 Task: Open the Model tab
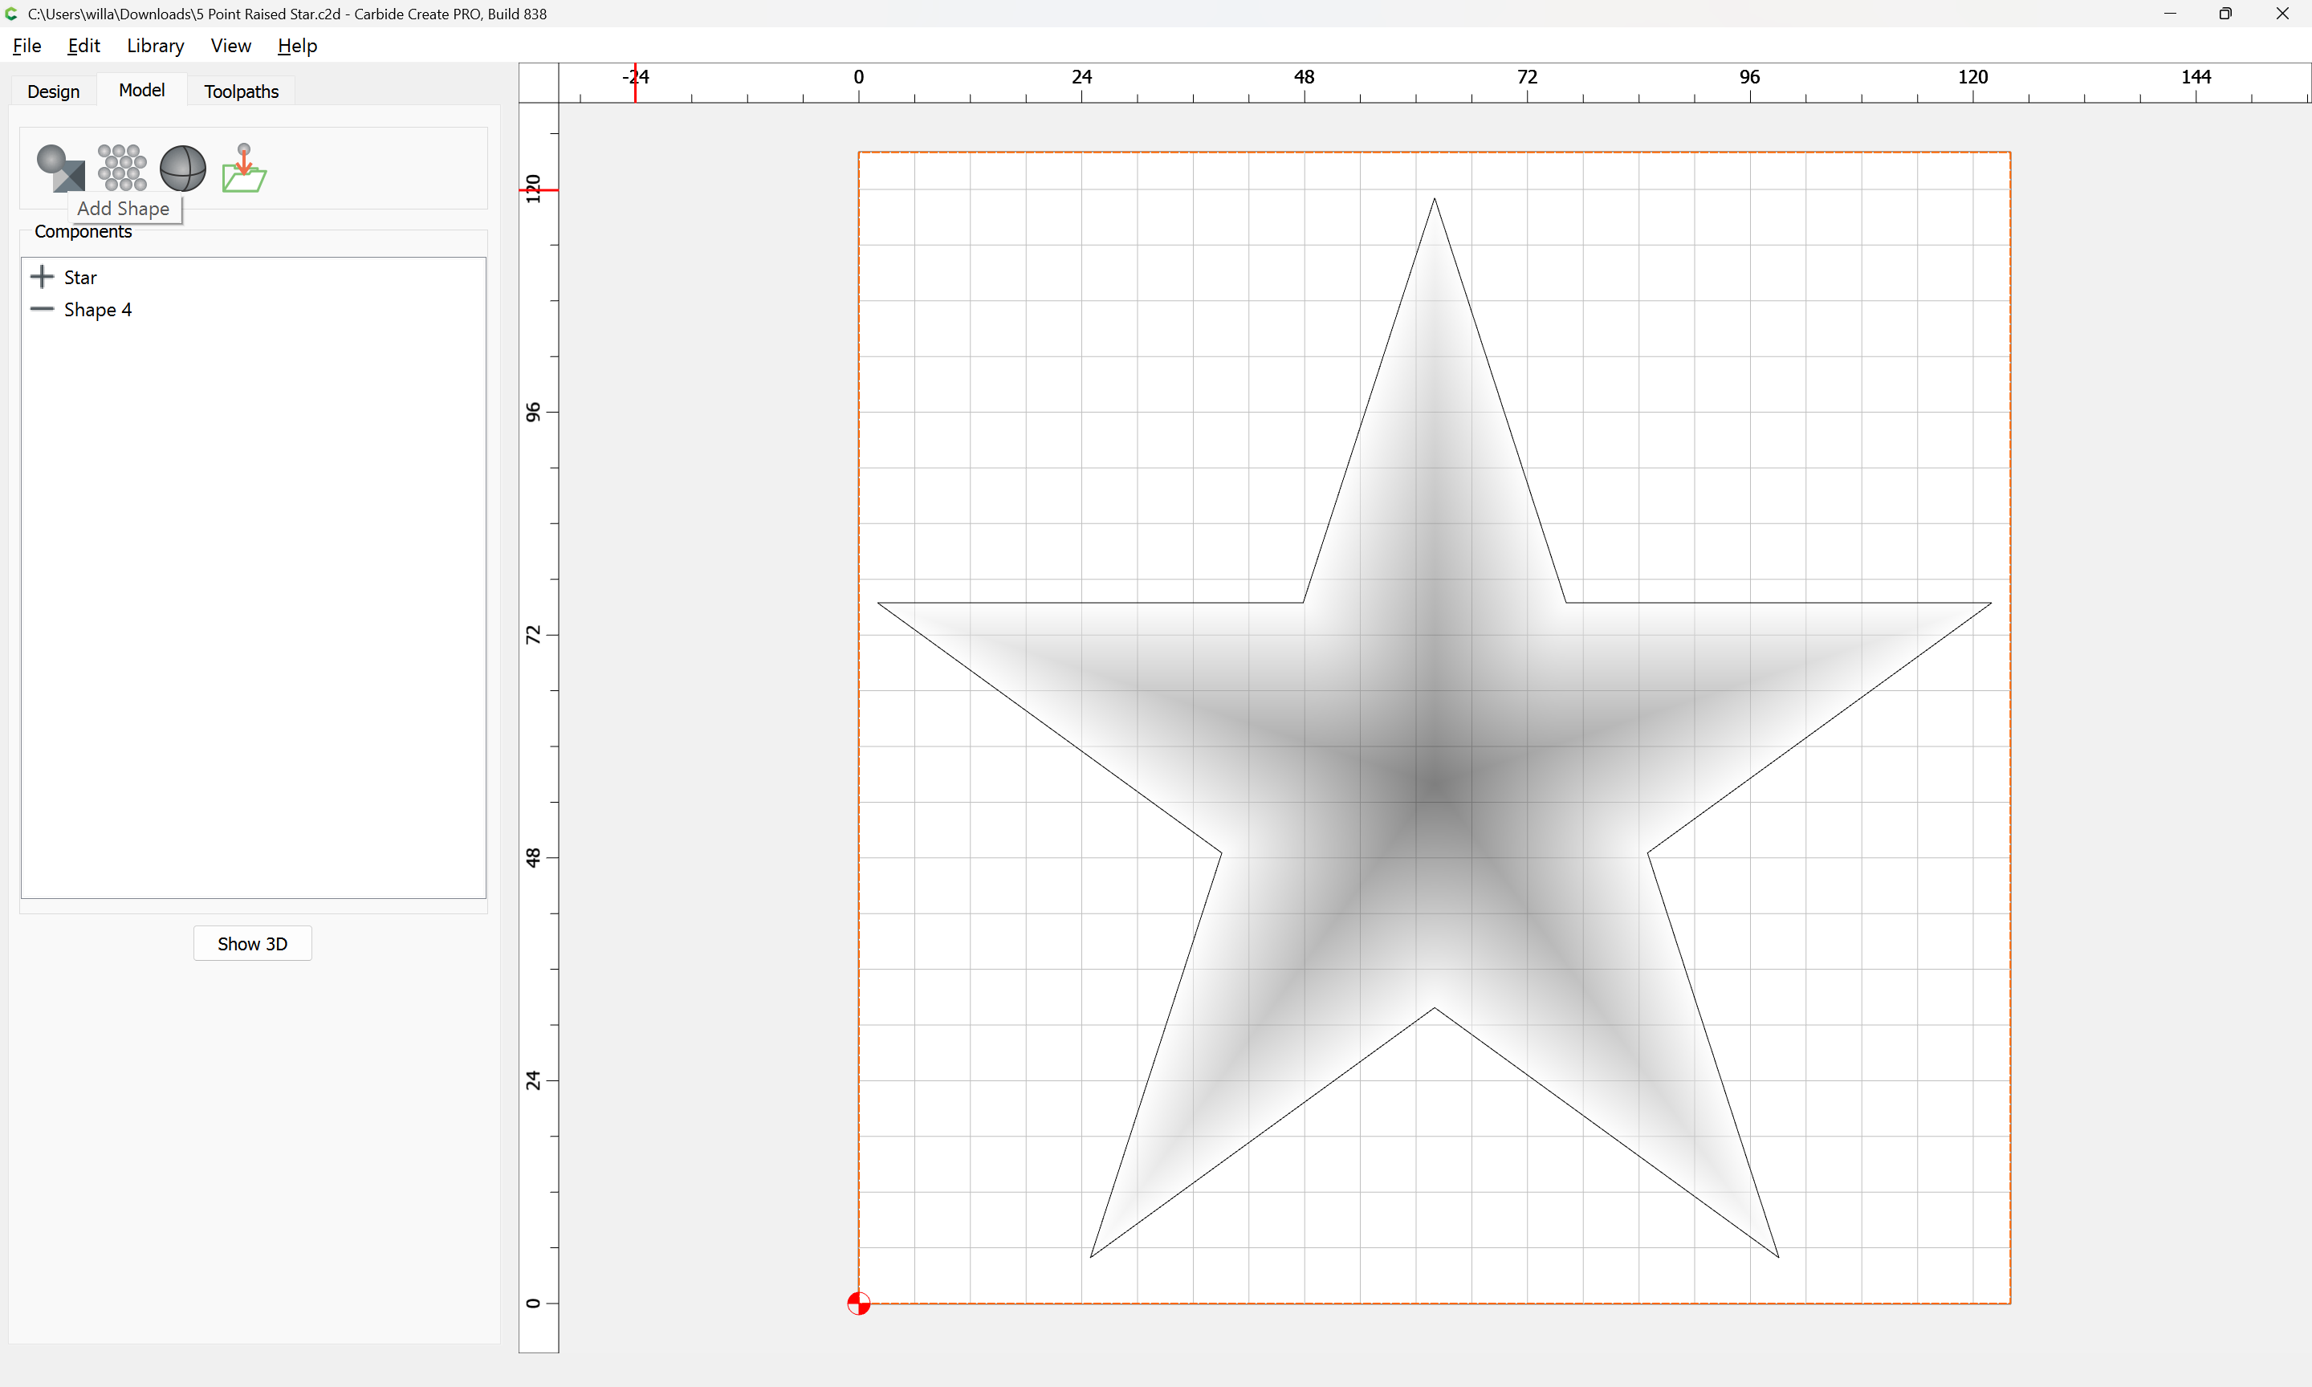tap(141, 90)
